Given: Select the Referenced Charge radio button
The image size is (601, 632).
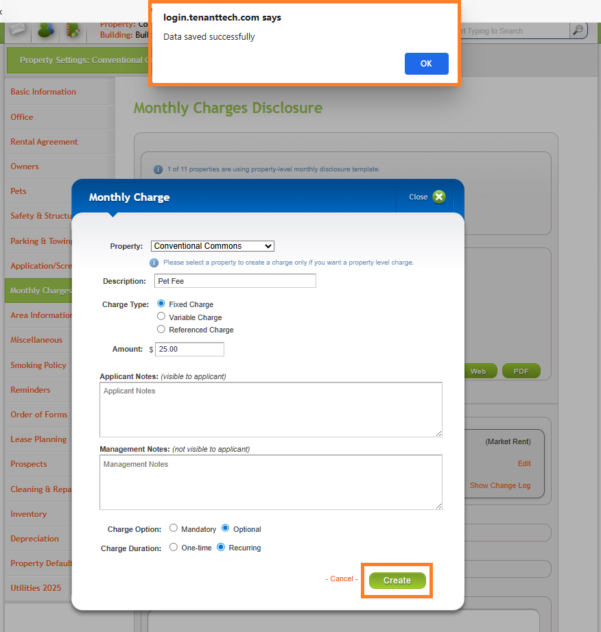Looking at the screenshot, I should point(161,329).
